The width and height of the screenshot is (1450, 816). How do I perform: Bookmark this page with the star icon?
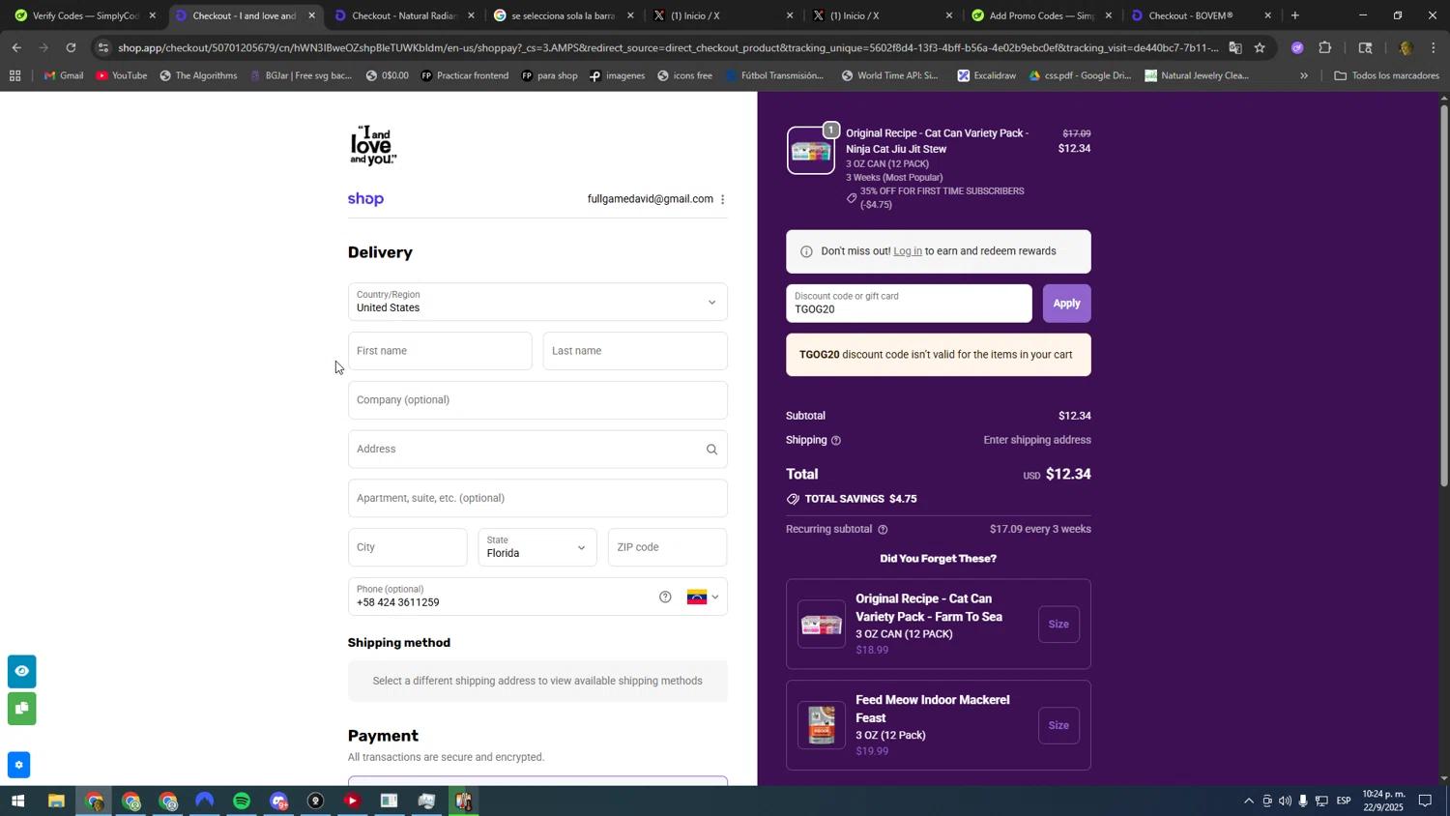point(1260,47)
